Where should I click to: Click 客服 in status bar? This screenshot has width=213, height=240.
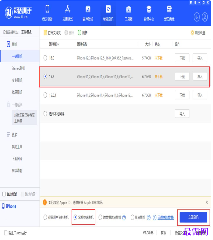163,233
